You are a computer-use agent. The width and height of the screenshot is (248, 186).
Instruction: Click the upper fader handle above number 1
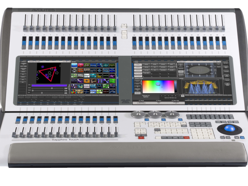coord(25,28)
